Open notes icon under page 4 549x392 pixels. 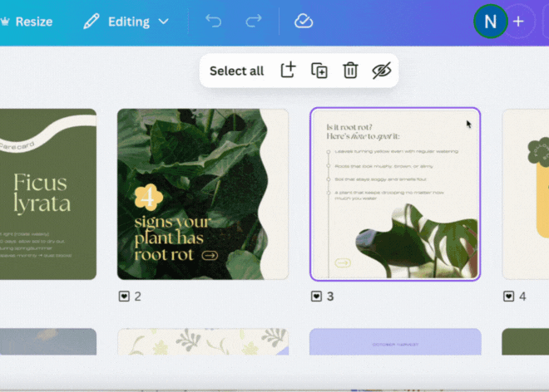pyautogui.click(x=509, y=296)
